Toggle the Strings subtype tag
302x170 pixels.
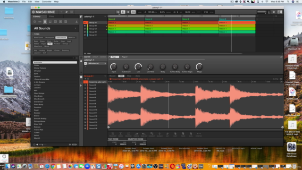point(65,44)
